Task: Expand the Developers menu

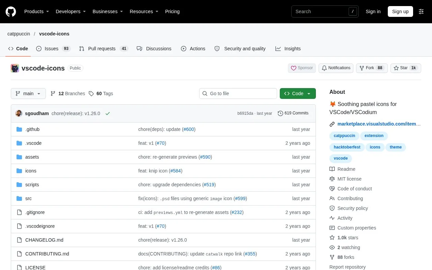Action: pyautogui.click(x=71, y=11)
